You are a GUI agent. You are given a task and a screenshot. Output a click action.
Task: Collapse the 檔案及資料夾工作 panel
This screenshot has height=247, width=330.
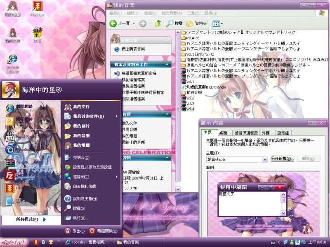point(167,64)
